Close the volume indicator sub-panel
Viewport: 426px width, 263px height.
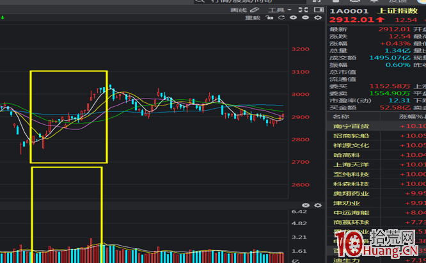306,205
